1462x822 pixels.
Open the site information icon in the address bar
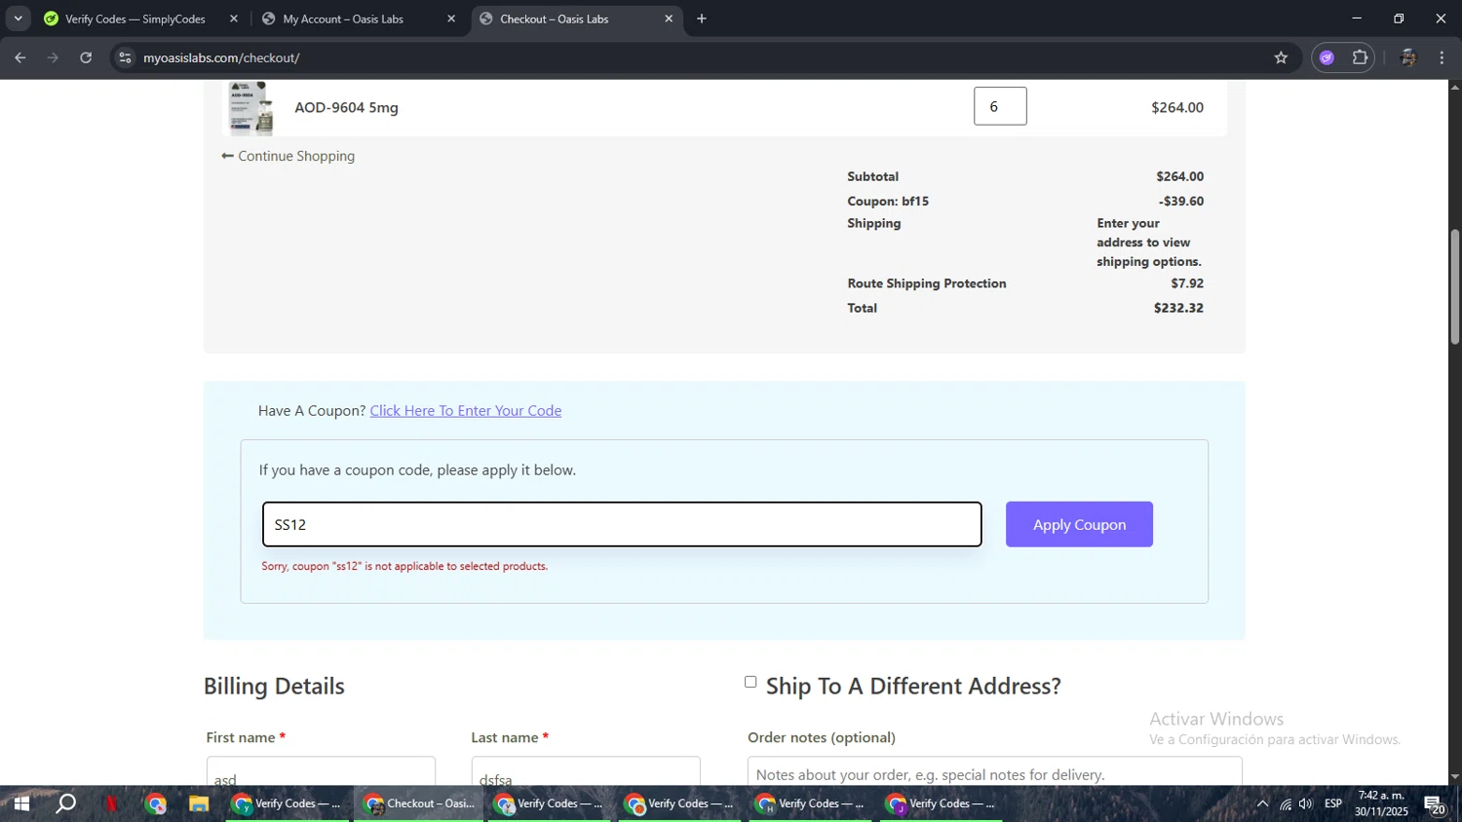[x=124, y=57]
